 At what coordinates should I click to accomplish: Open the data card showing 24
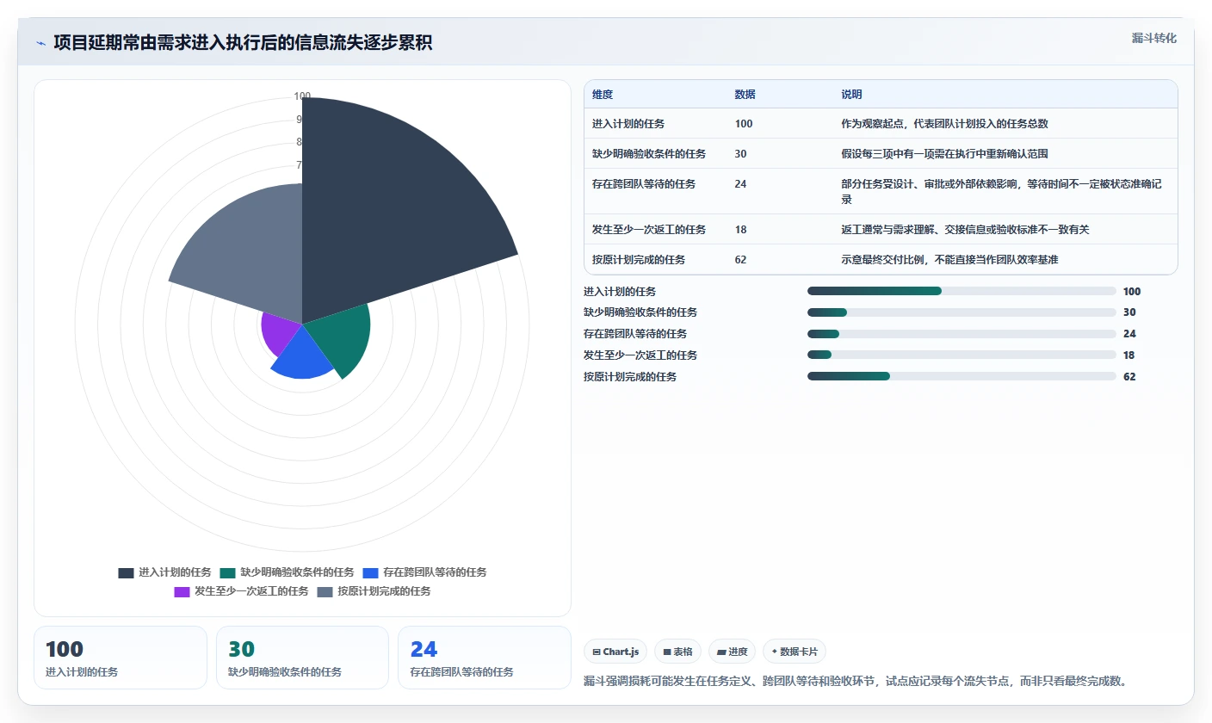(485, 658)
